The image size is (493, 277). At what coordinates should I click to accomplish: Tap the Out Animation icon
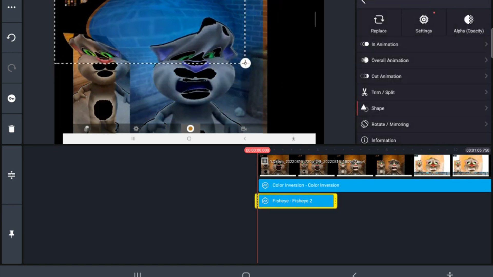coord(364,76)
